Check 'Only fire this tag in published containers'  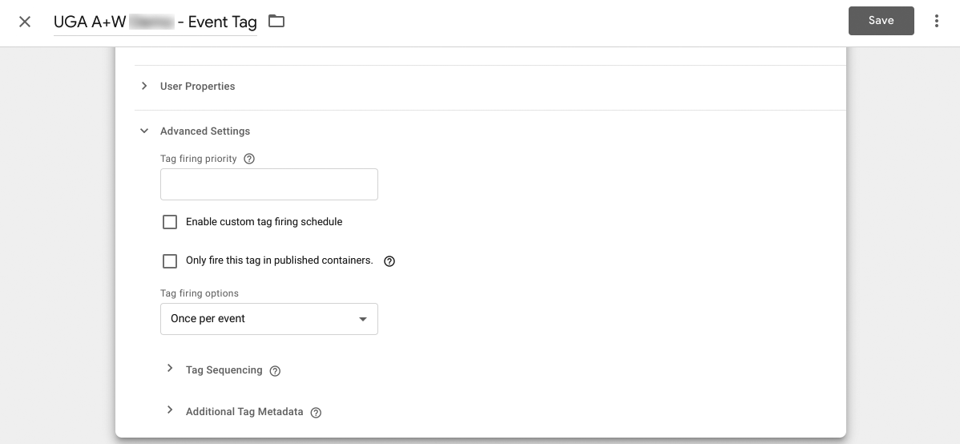point(170,260)
